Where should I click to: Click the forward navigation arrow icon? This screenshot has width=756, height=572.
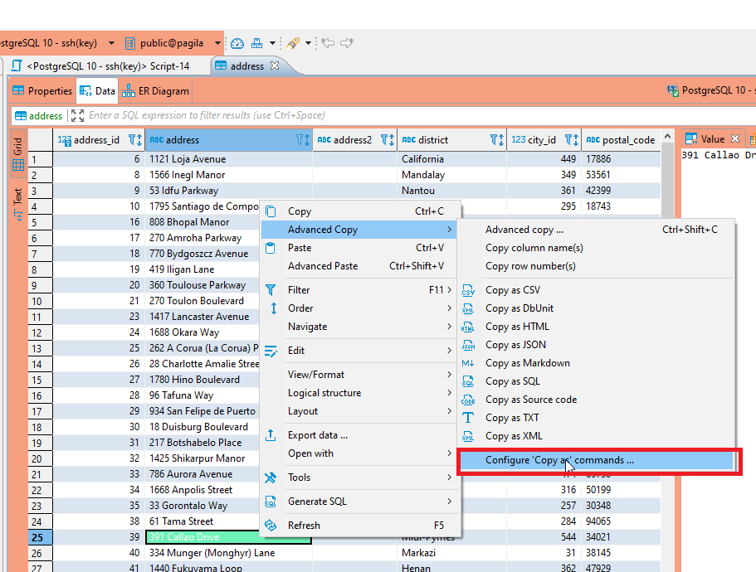coord(347,43)
